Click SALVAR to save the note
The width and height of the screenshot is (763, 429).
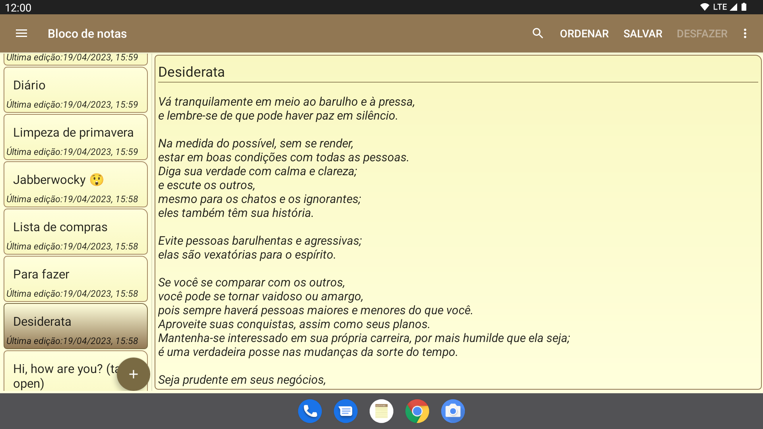(643, 33)
